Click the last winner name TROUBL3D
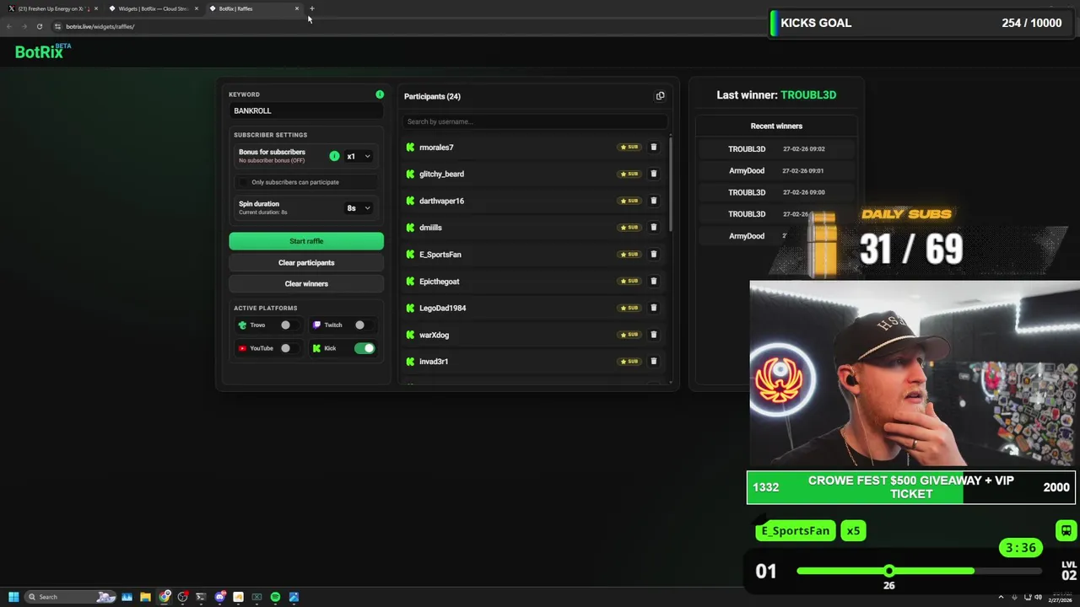 808,94
